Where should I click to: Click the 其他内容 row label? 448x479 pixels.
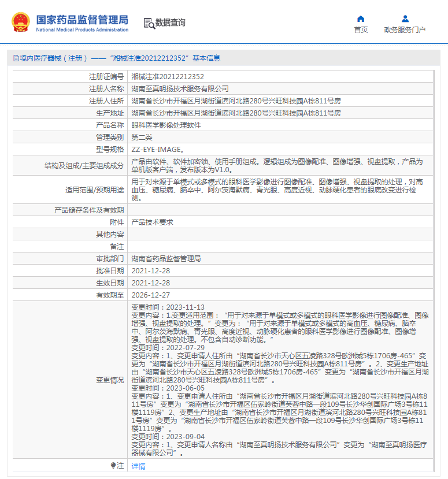coord(110,235)
